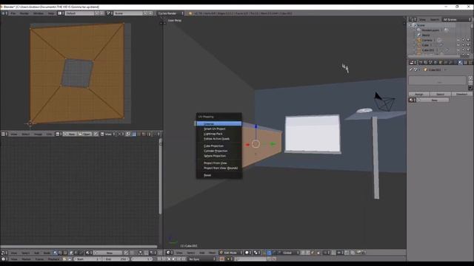
Task: Add a new material slot
Action: click(470, 78)
